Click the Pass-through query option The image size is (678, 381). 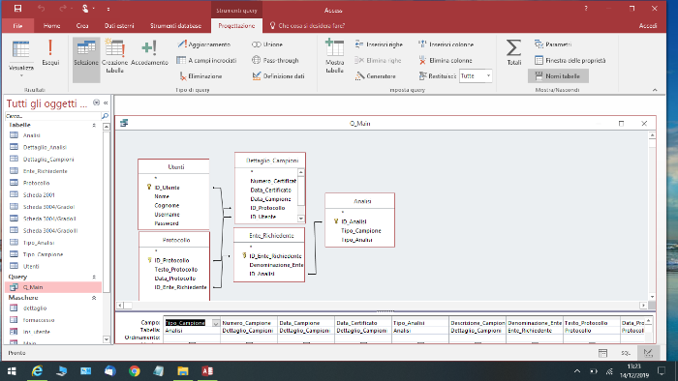tap(275, 60)
